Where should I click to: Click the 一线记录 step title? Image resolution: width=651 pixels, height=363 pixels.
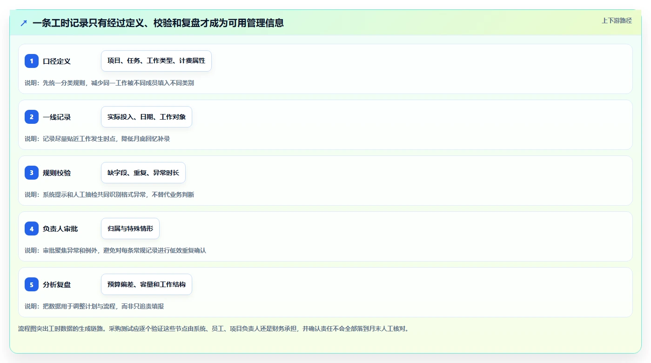[57, 117]
